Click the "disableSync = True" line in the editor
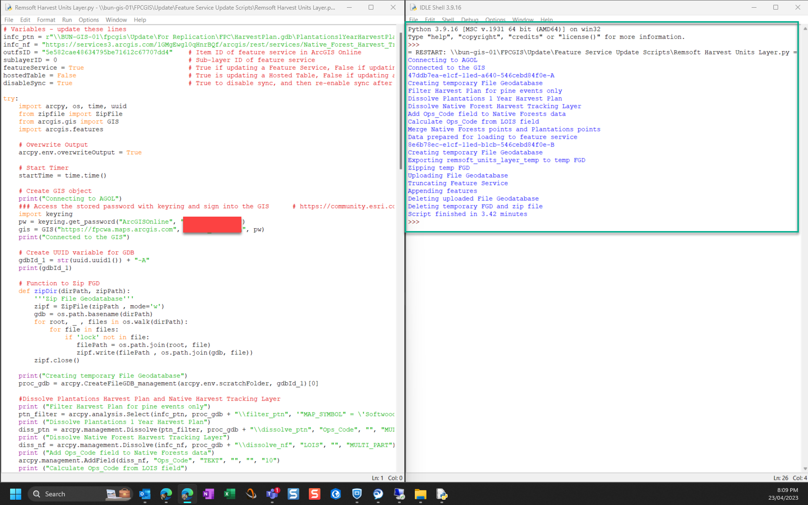808x505 pixels. [38, 83]
